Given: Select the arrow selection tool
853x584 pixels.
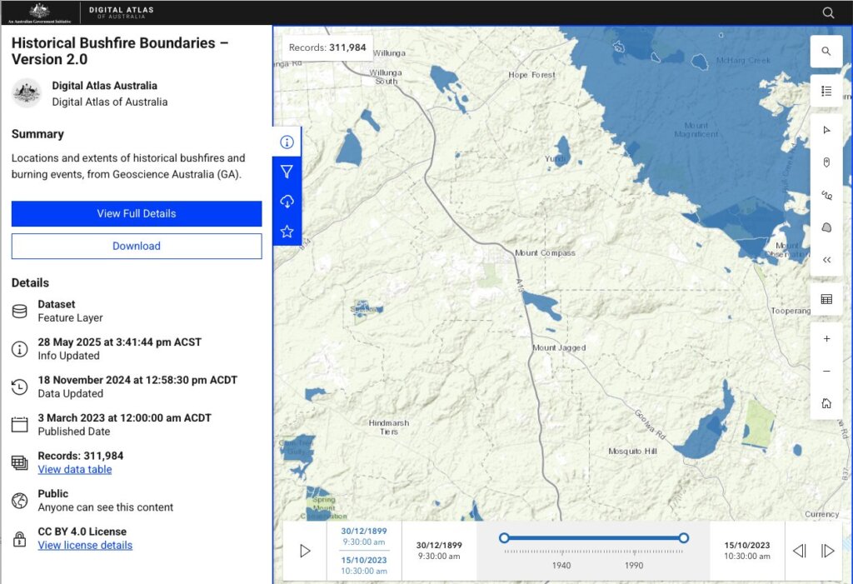Looking at the screenshot, I should click(x=826, y=130).
